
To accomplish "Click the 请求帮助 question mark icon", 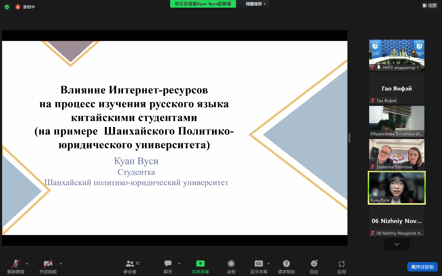I will [287, 263].
